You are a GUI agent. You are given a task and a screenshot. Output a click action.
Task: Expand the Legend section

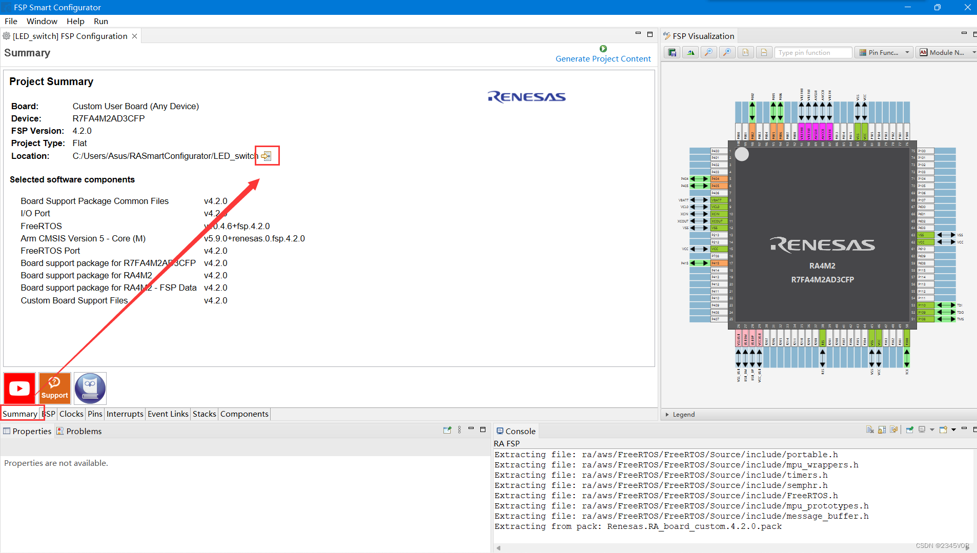coord(667,415)
